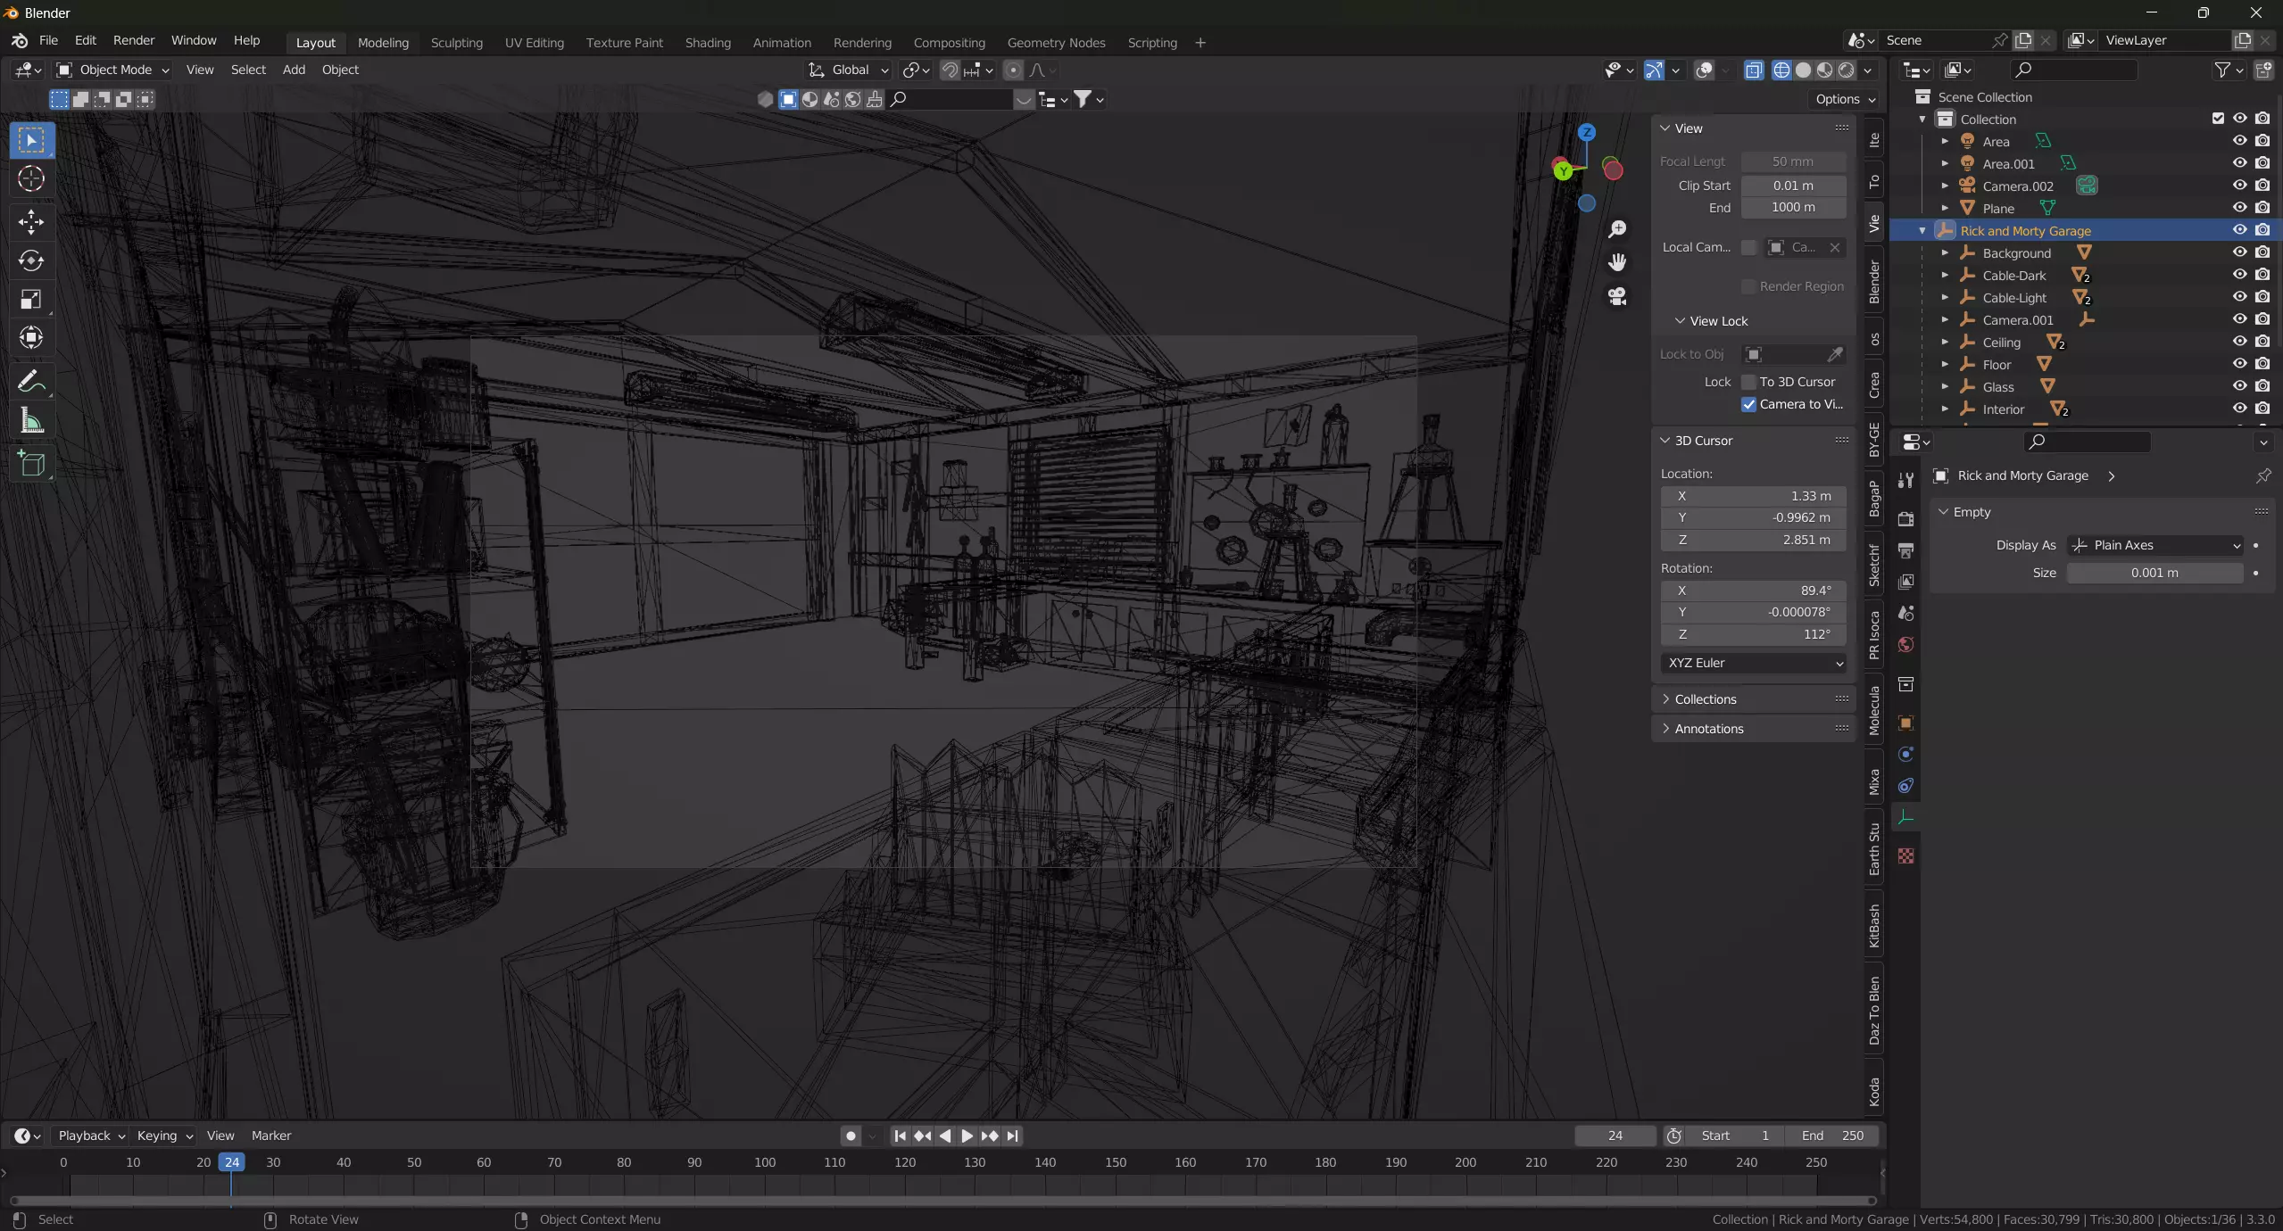2283x1231 pixels.
Task: Open the Tool properties tab
Action: point(1905,480)
